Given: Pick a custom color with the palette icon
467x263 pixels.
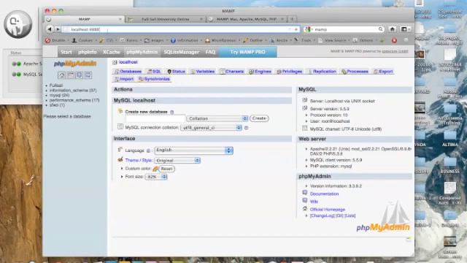Looking at the screenshot, I should point(155,169).
